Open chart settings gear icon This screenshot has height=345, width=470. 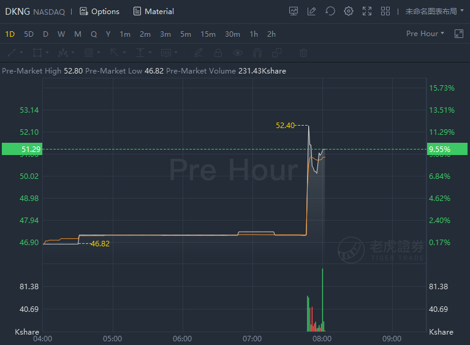click(x=348, y=12)
